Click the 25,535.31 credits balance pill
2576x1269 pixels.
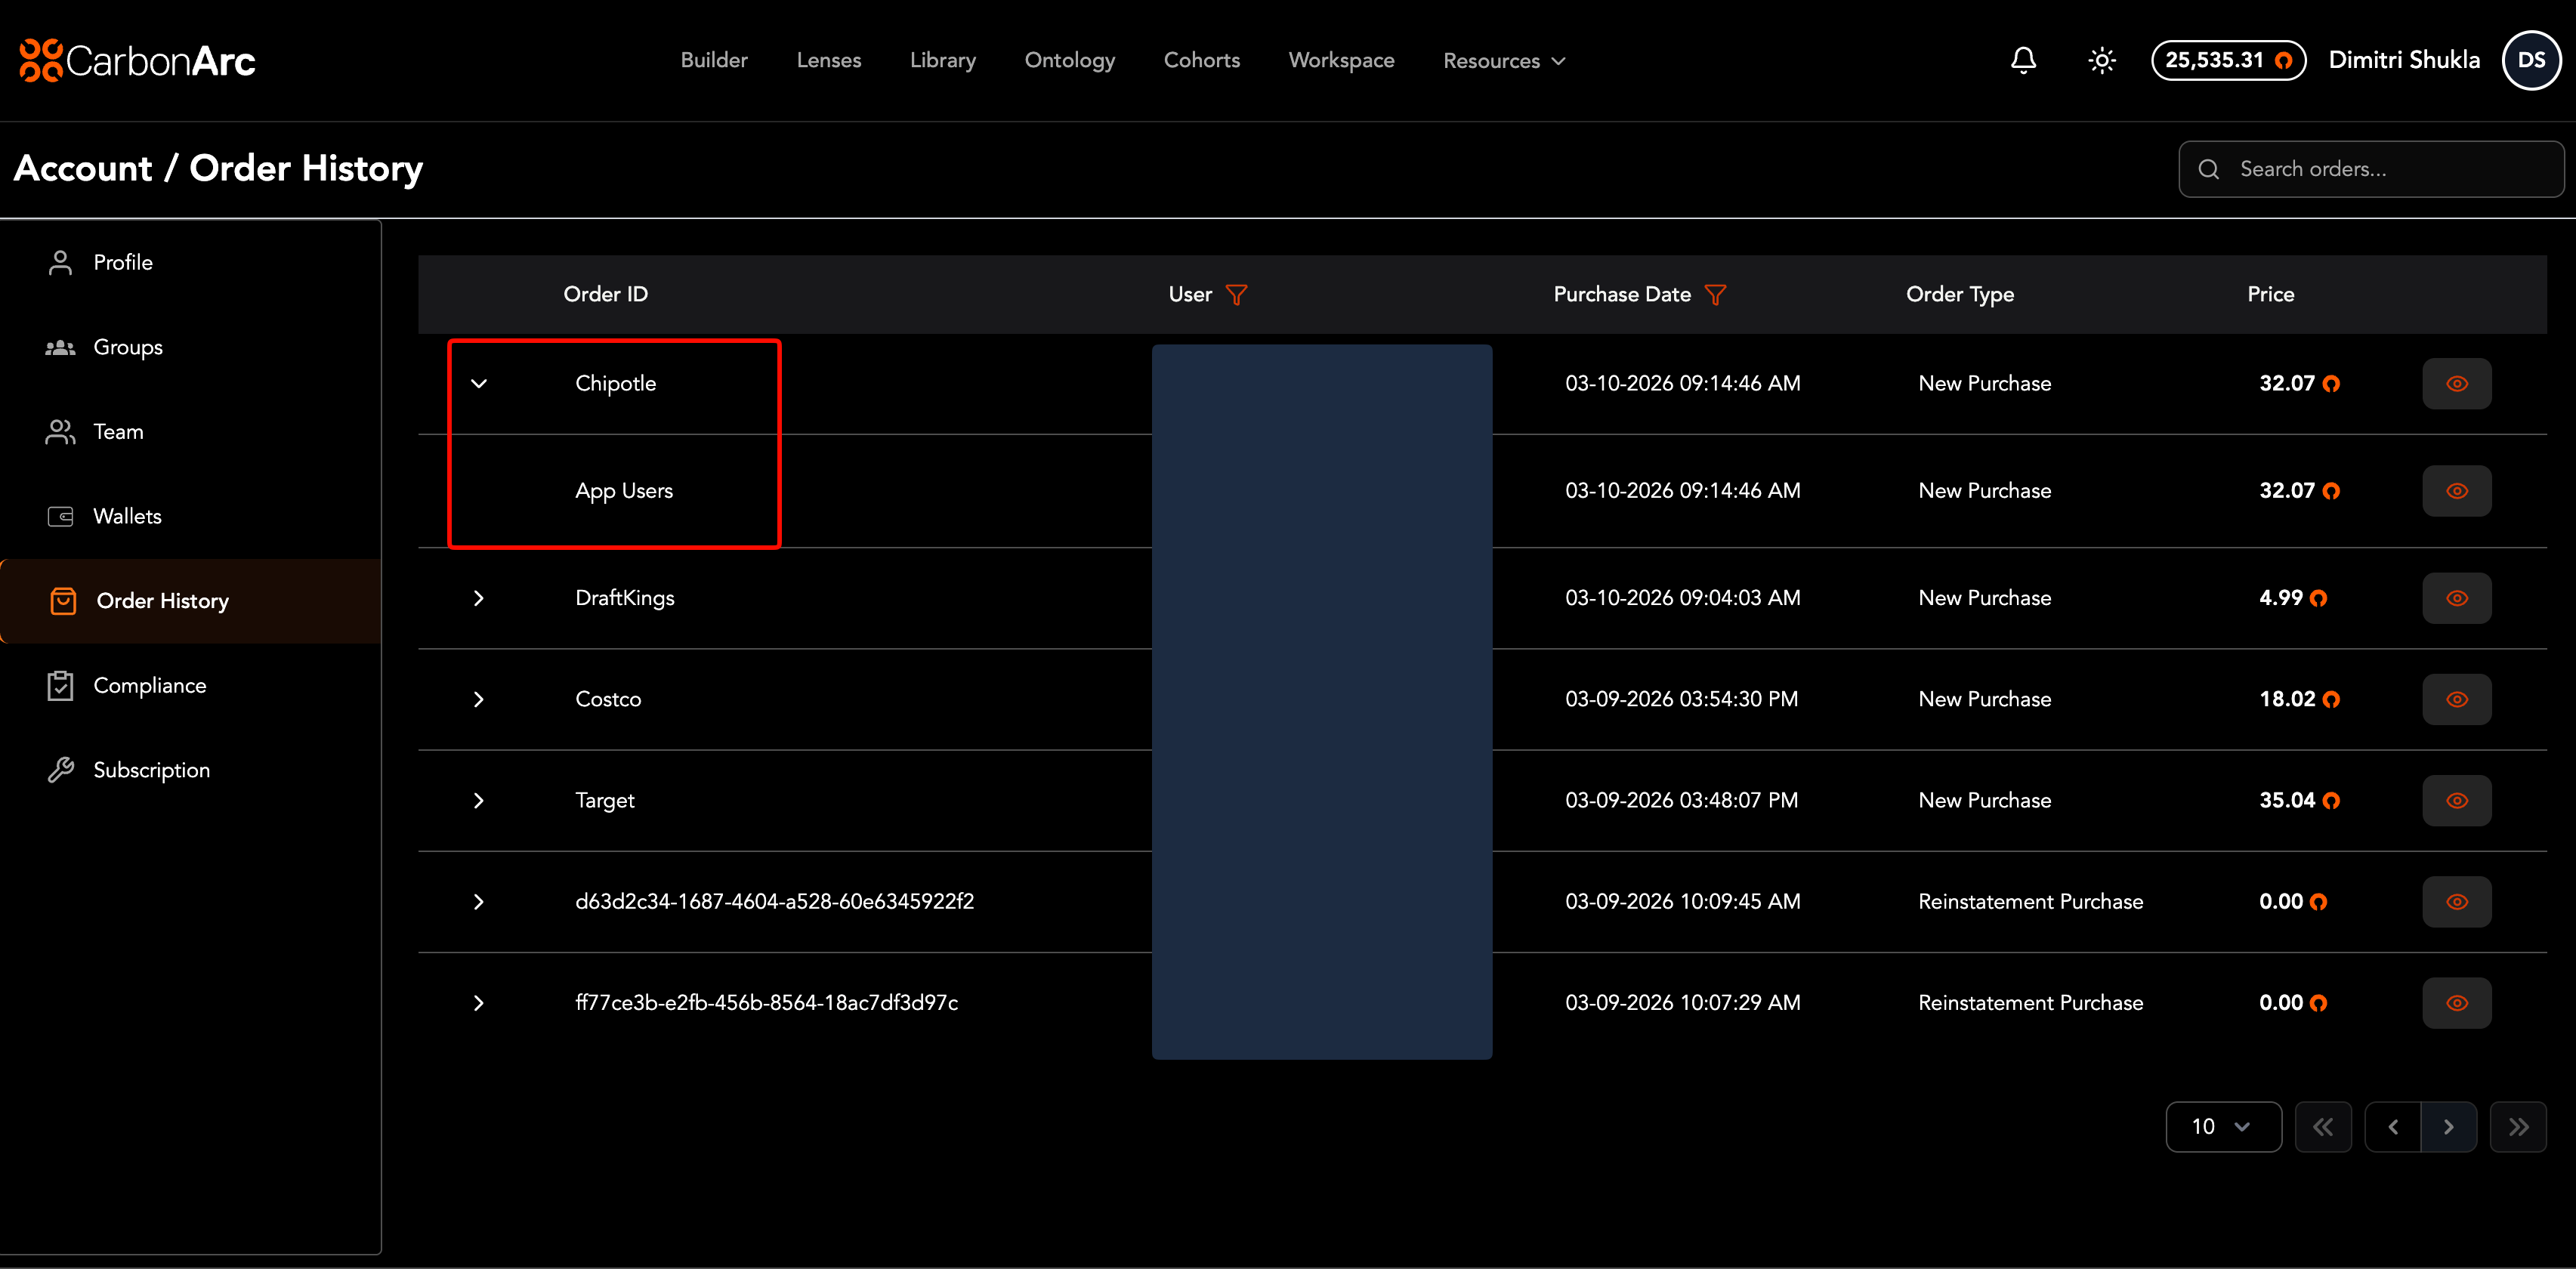tap(2228, 60)
